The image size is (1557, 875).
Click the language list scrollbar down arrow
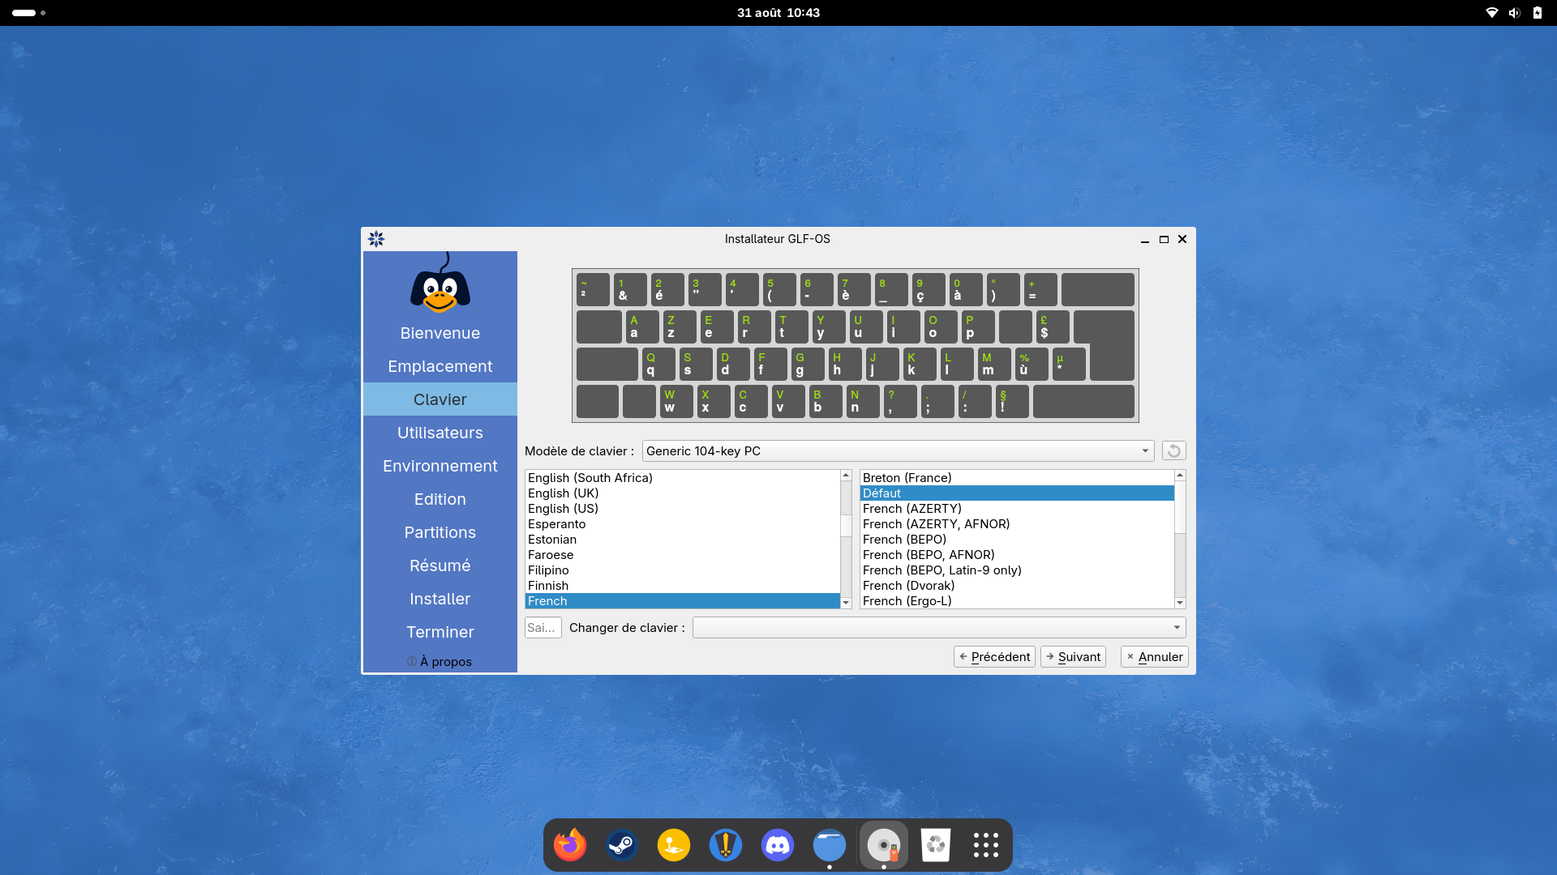[x=846, y=603]
